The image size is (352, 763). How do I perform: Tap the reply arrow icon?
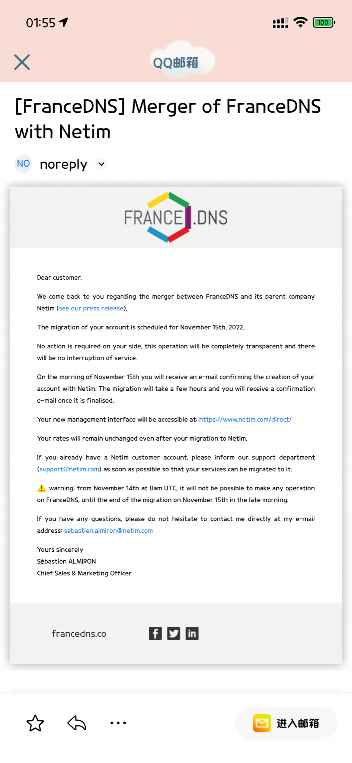(x=77, y=723)
